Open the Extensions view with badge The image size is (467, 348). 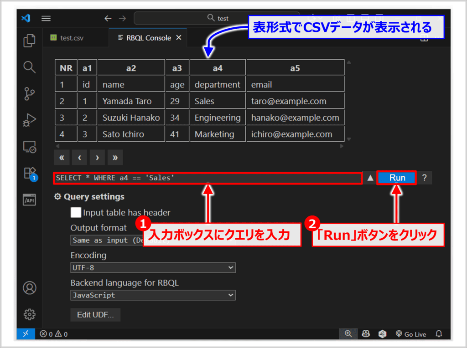[x=30, y=174]
